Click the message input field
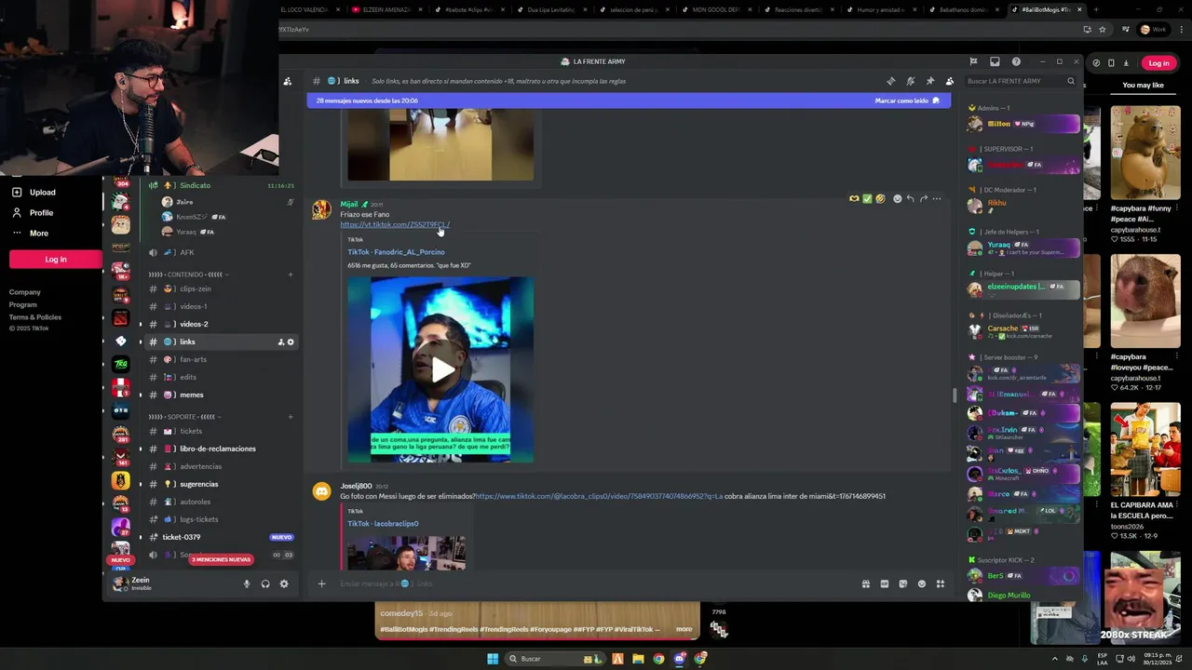 click(x=596, y=583)
